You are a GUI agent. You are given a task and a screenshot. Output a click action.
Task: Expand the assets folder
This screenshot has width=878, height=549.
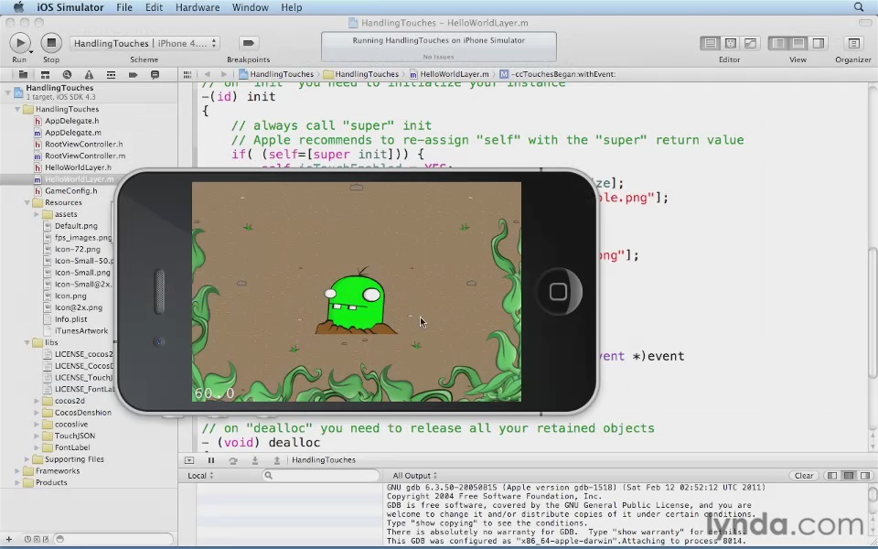pyautogui.click(x=37, y=214)
